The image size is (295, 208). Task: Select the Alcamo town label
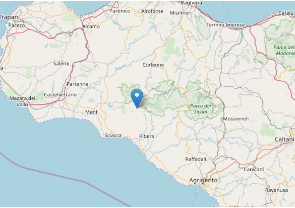click(91, 26)
